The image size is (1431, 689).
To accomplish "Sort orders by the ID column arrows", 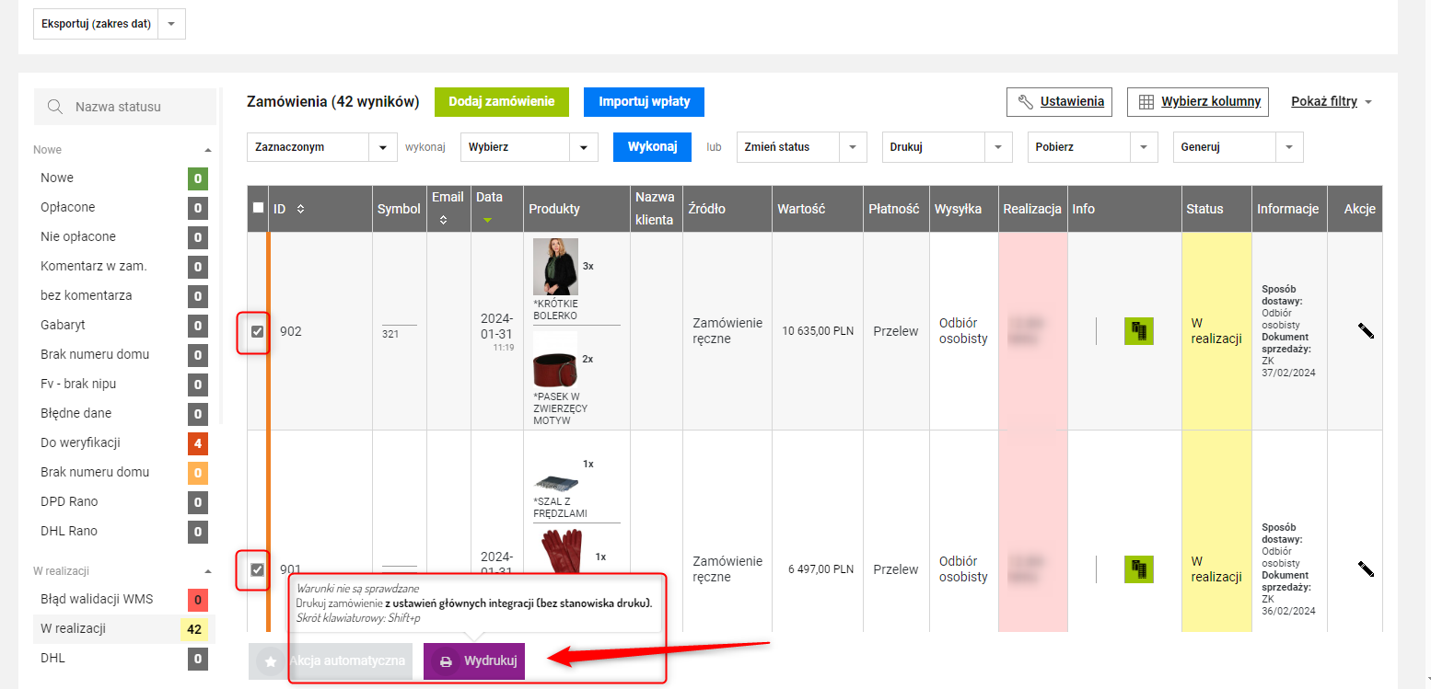I will coord(300,209).
